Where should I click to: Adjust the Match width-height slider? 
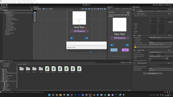click(158, 58)
